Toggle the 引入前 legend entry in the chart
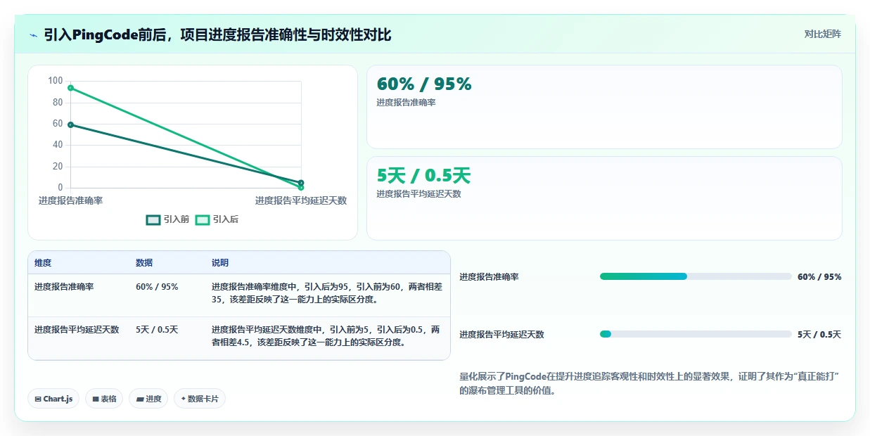 (167, 219)
